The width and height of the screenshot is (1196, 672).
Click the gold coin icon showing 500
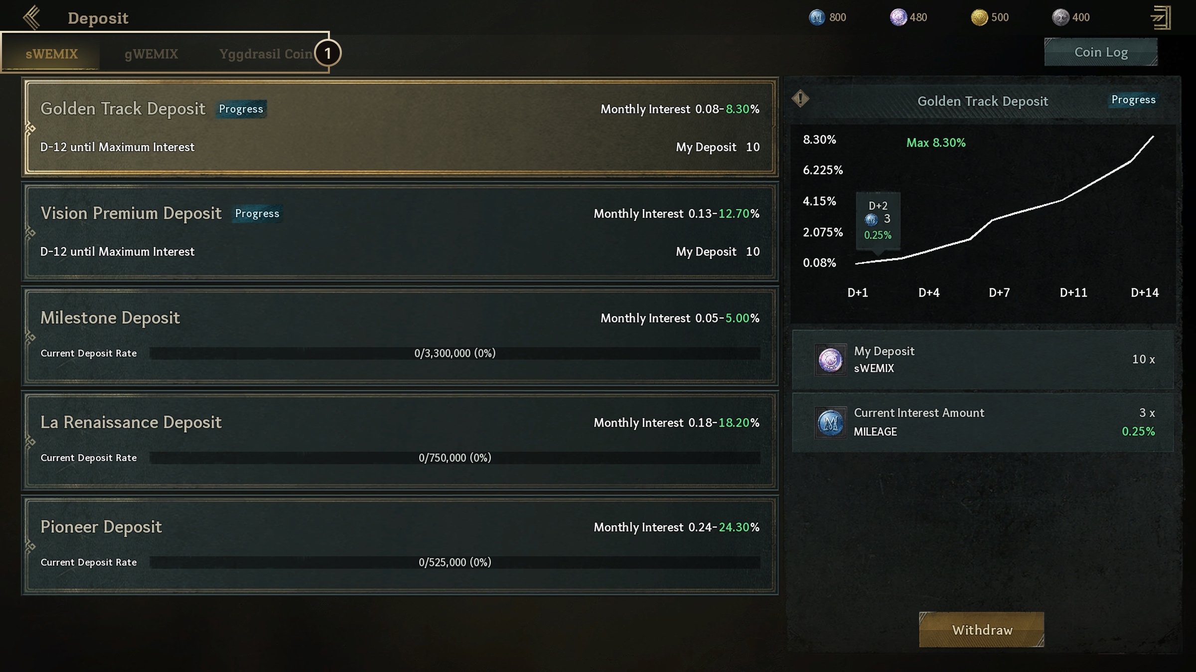[x=979, y=17]
